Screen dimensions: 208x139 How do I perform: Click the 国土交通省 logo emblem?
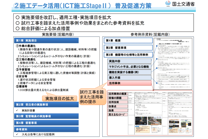point(168,4)
